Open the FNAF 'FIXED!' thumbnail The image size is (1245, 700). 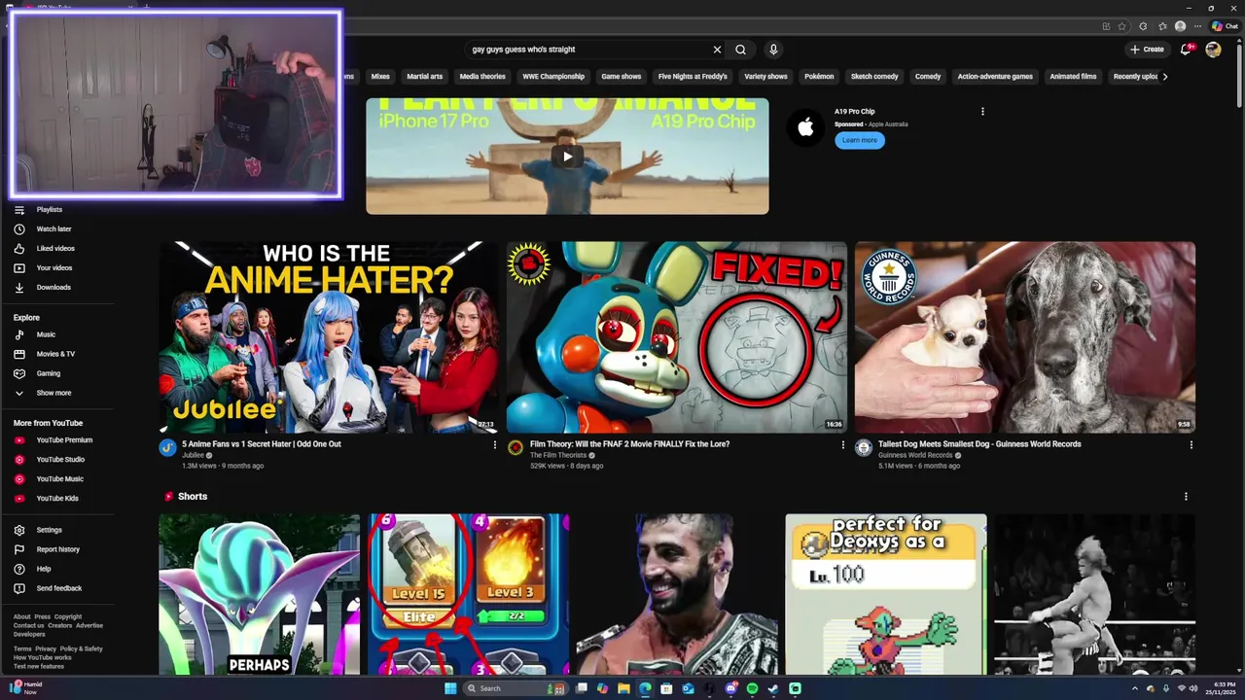[x=677, y=336]
